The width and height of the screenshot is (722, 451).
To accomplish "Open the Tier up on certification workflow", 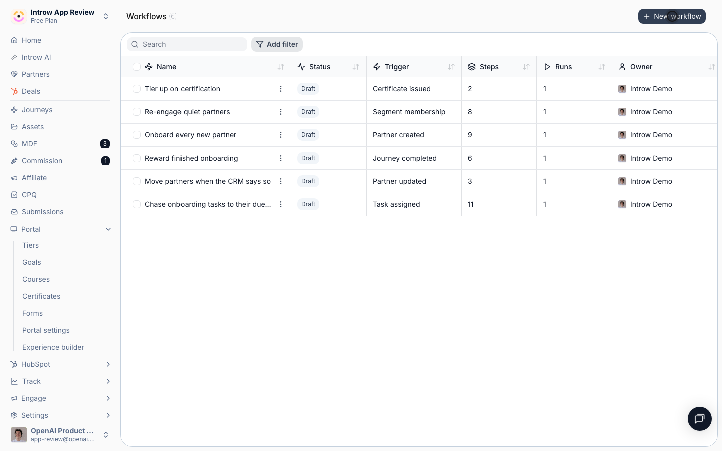I will click(183, 89).
